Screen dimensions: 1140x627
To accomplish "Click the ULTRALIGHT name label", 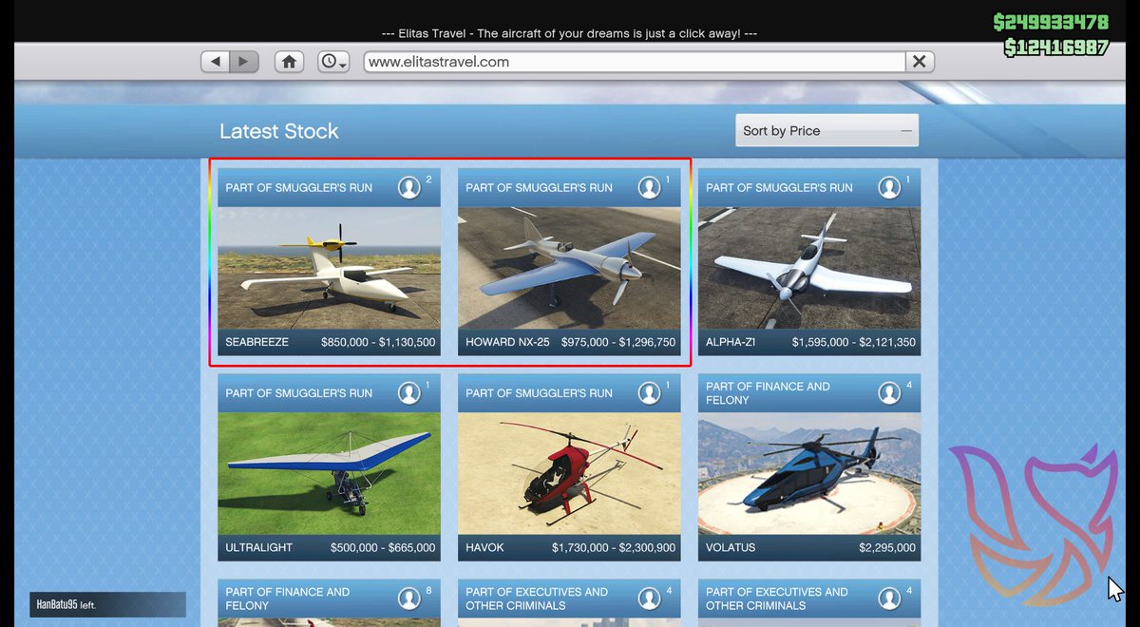I will coord(259,547).
